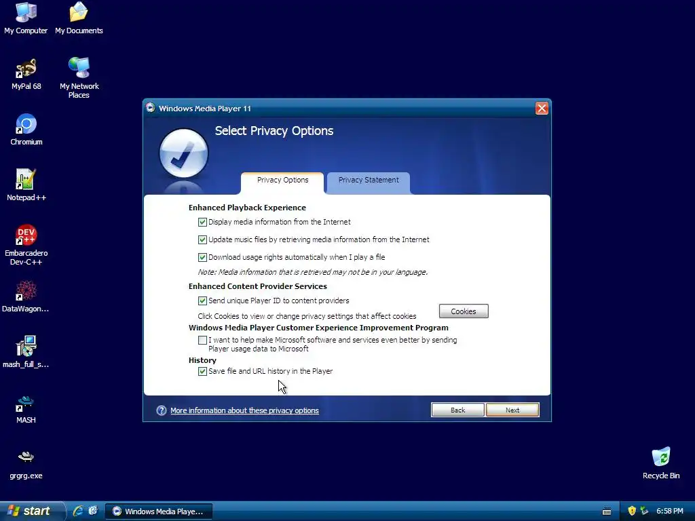This screenshot has height=521, width=695.
Task: Enable sending Player usage data to Microsoft
Action: point(202,341)
